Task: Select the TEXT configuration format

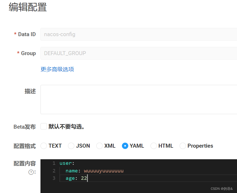Action: [x=43, y=146]
